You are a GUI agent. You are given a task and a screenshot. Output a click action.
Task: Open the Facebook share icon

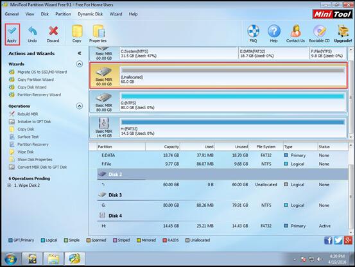pyautogui.click(x=328, y=240)
